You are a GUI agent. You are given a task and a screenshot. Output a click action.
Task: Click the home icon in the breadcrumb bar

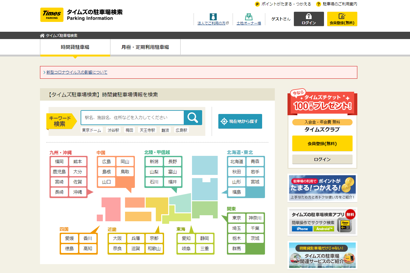click(x=42, y=36)
